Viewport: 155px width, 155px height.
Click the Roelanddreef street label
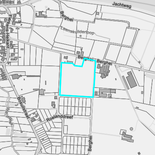pyautogui.click(x=60, y=118)
